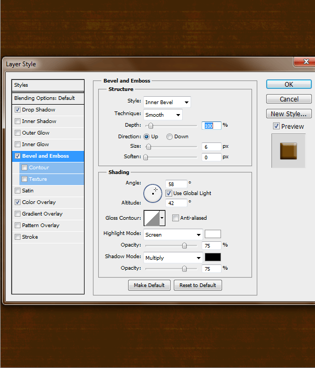
Task: Click the Depth slider handle
Action: click(x=151, y=126)
